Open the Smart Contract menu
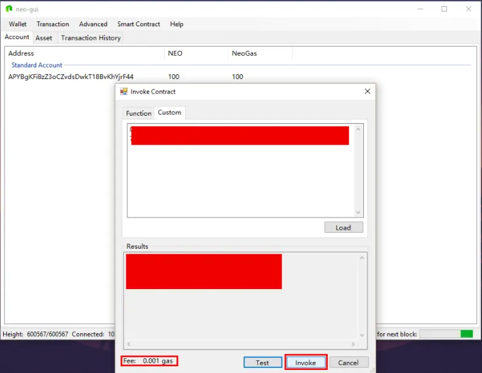 click(138, 24)
